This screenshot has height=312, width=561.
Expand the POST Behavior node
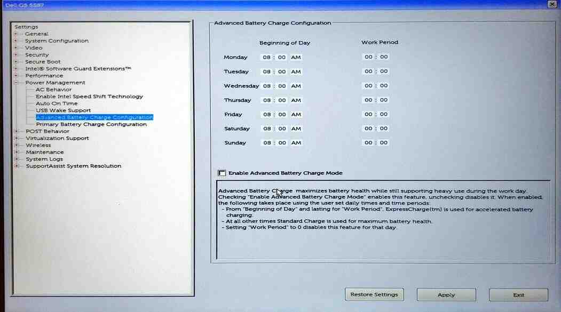[x=16, y=131]
